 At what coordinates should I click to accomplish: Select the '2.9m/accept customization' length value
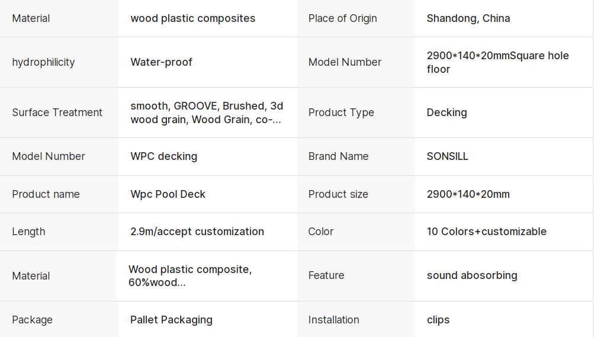(x=197, y=232)
